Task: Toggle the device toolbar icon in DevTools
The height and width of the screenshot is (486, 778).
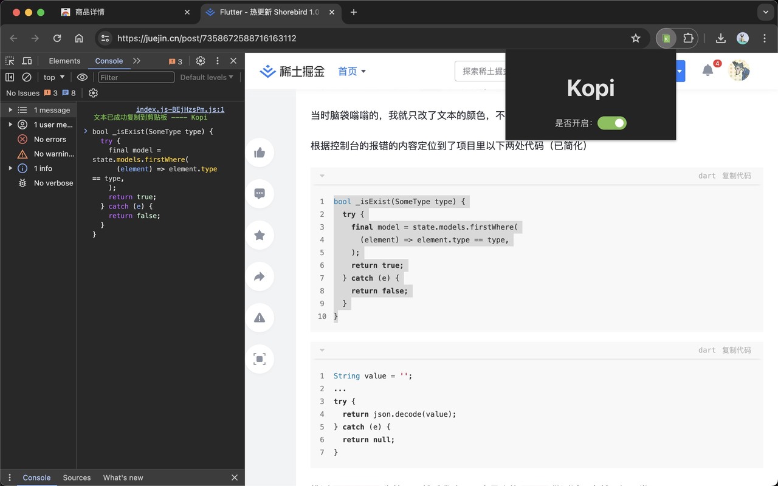Action: (x=27, y=61)
